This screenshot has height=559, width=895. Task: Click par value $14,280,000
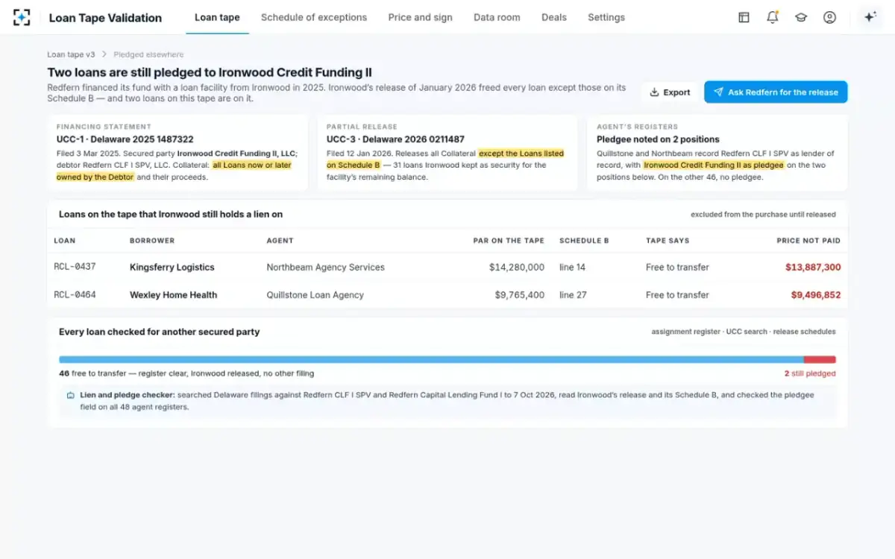click(x=517, y=267)
